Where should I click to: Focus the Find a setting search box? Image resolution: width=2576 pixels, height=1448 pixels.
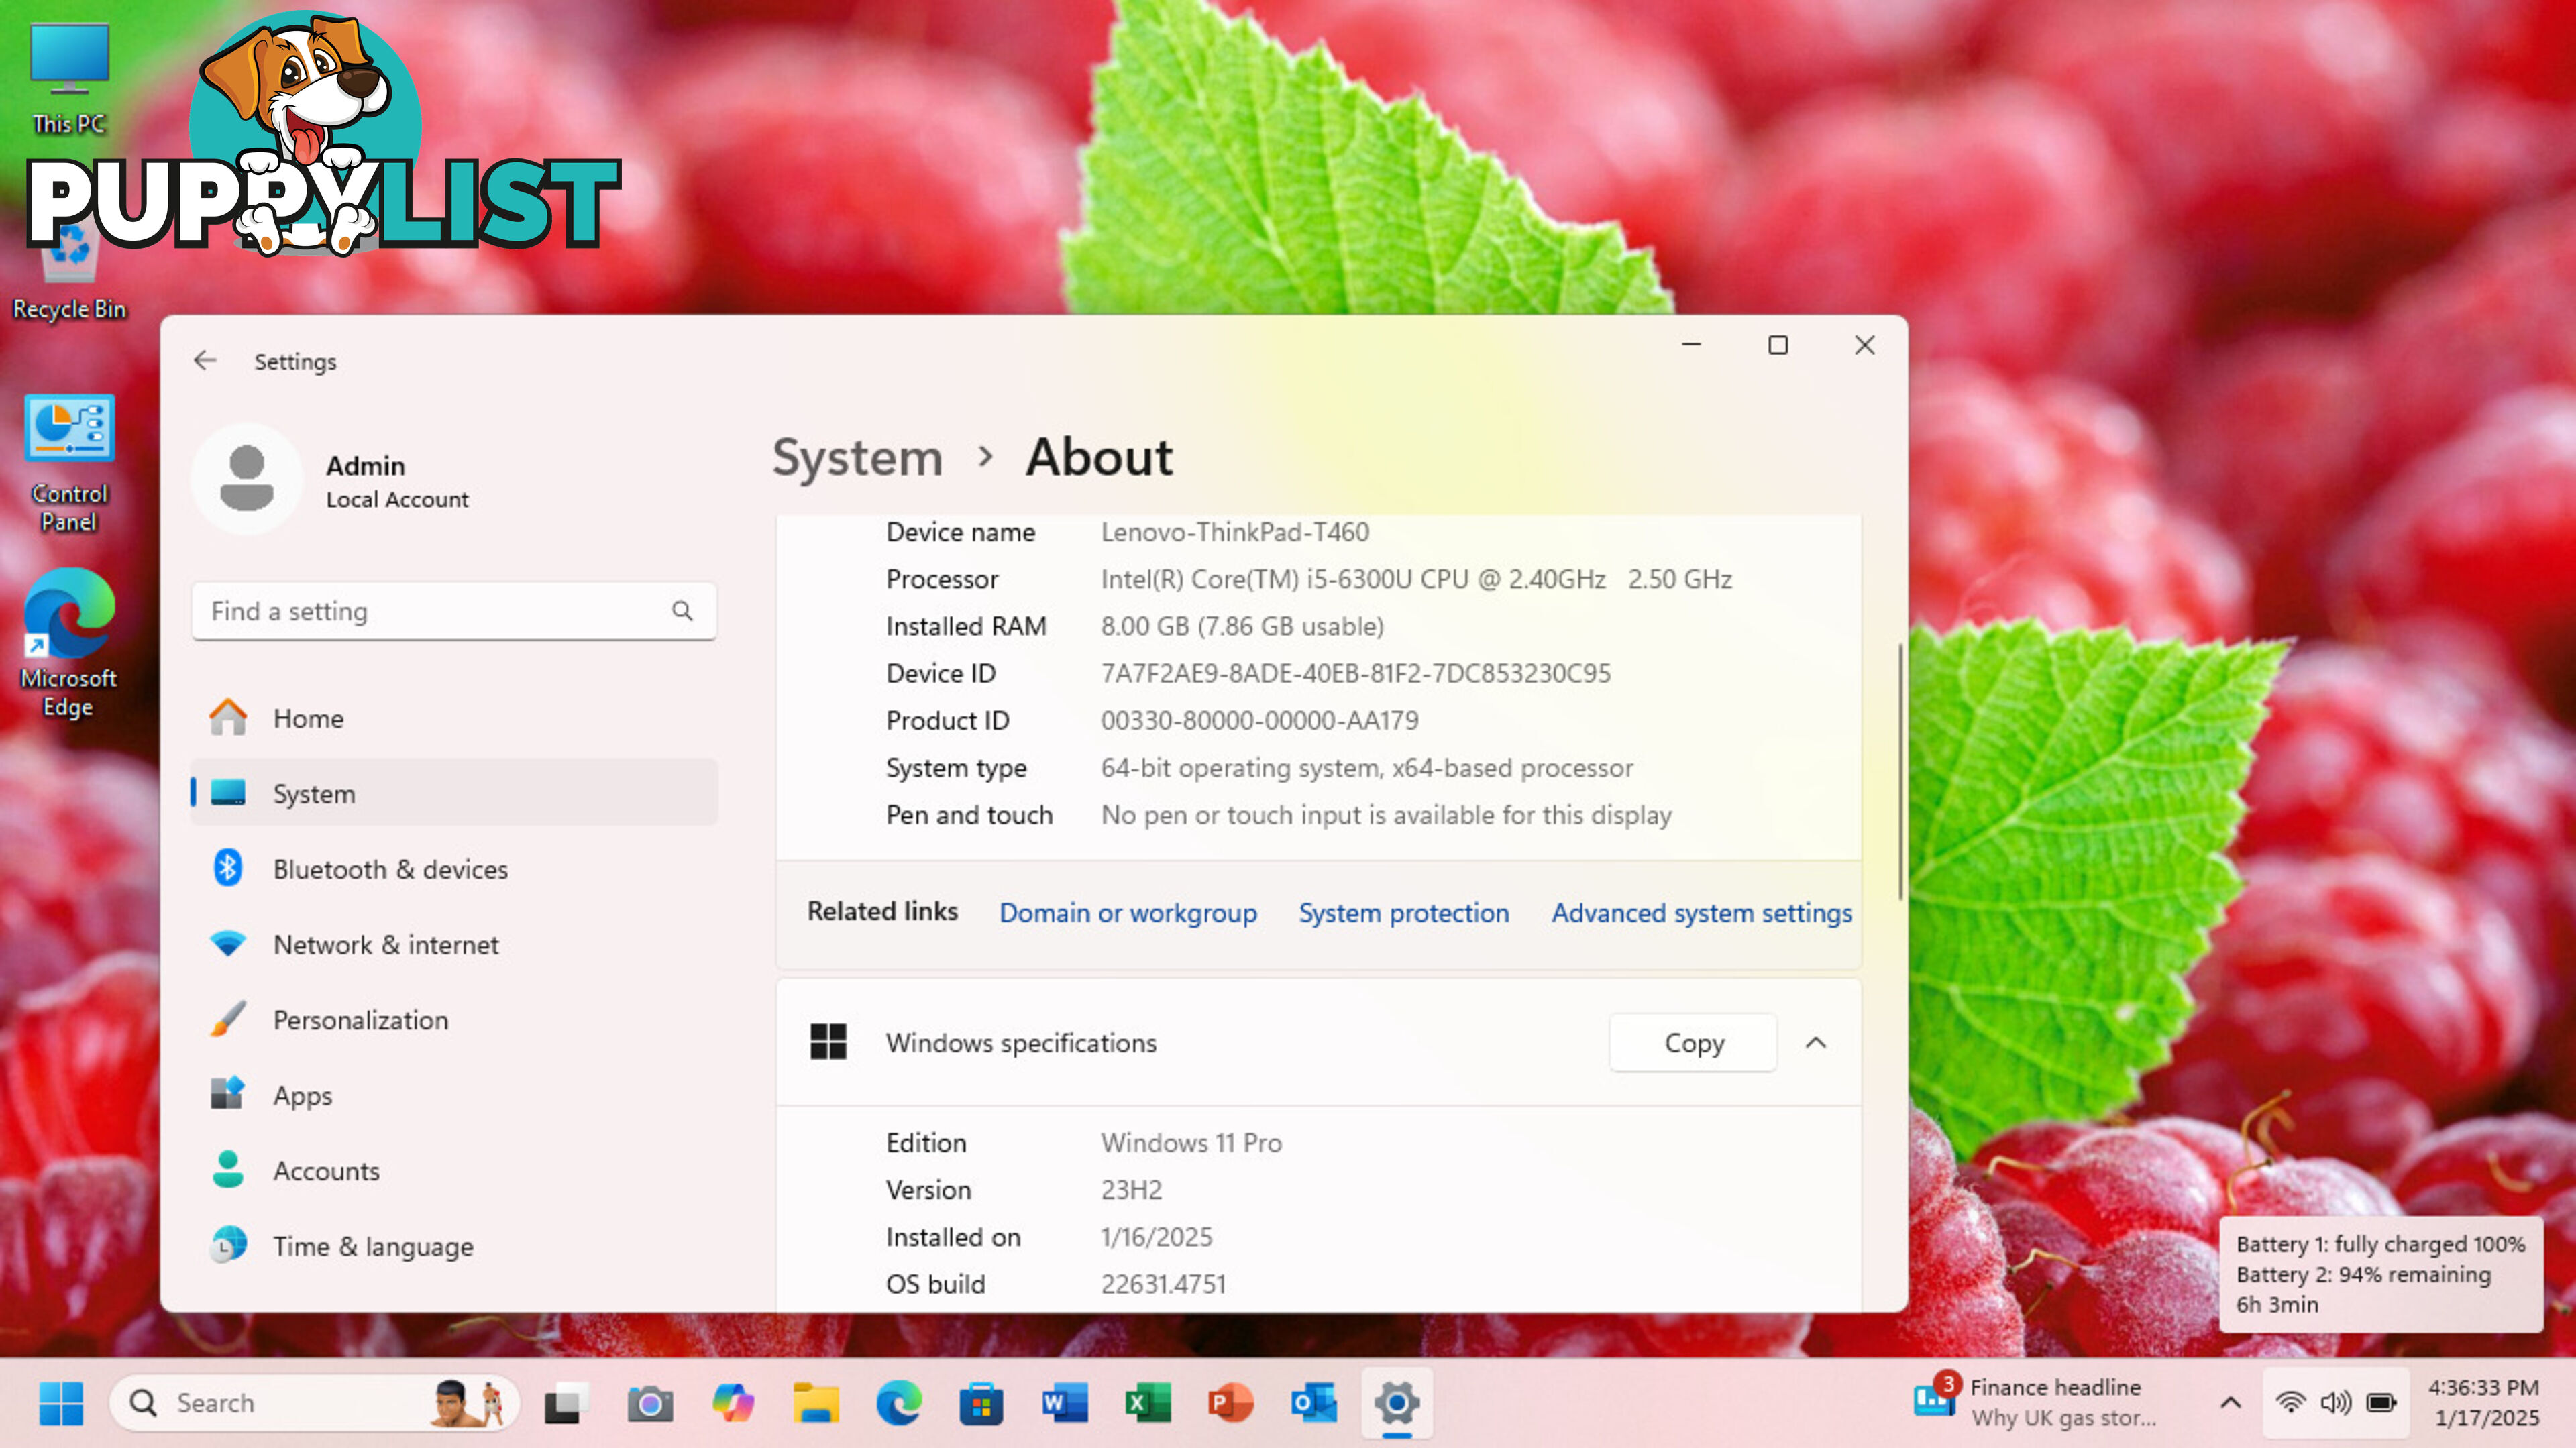(x=453, y=611)
